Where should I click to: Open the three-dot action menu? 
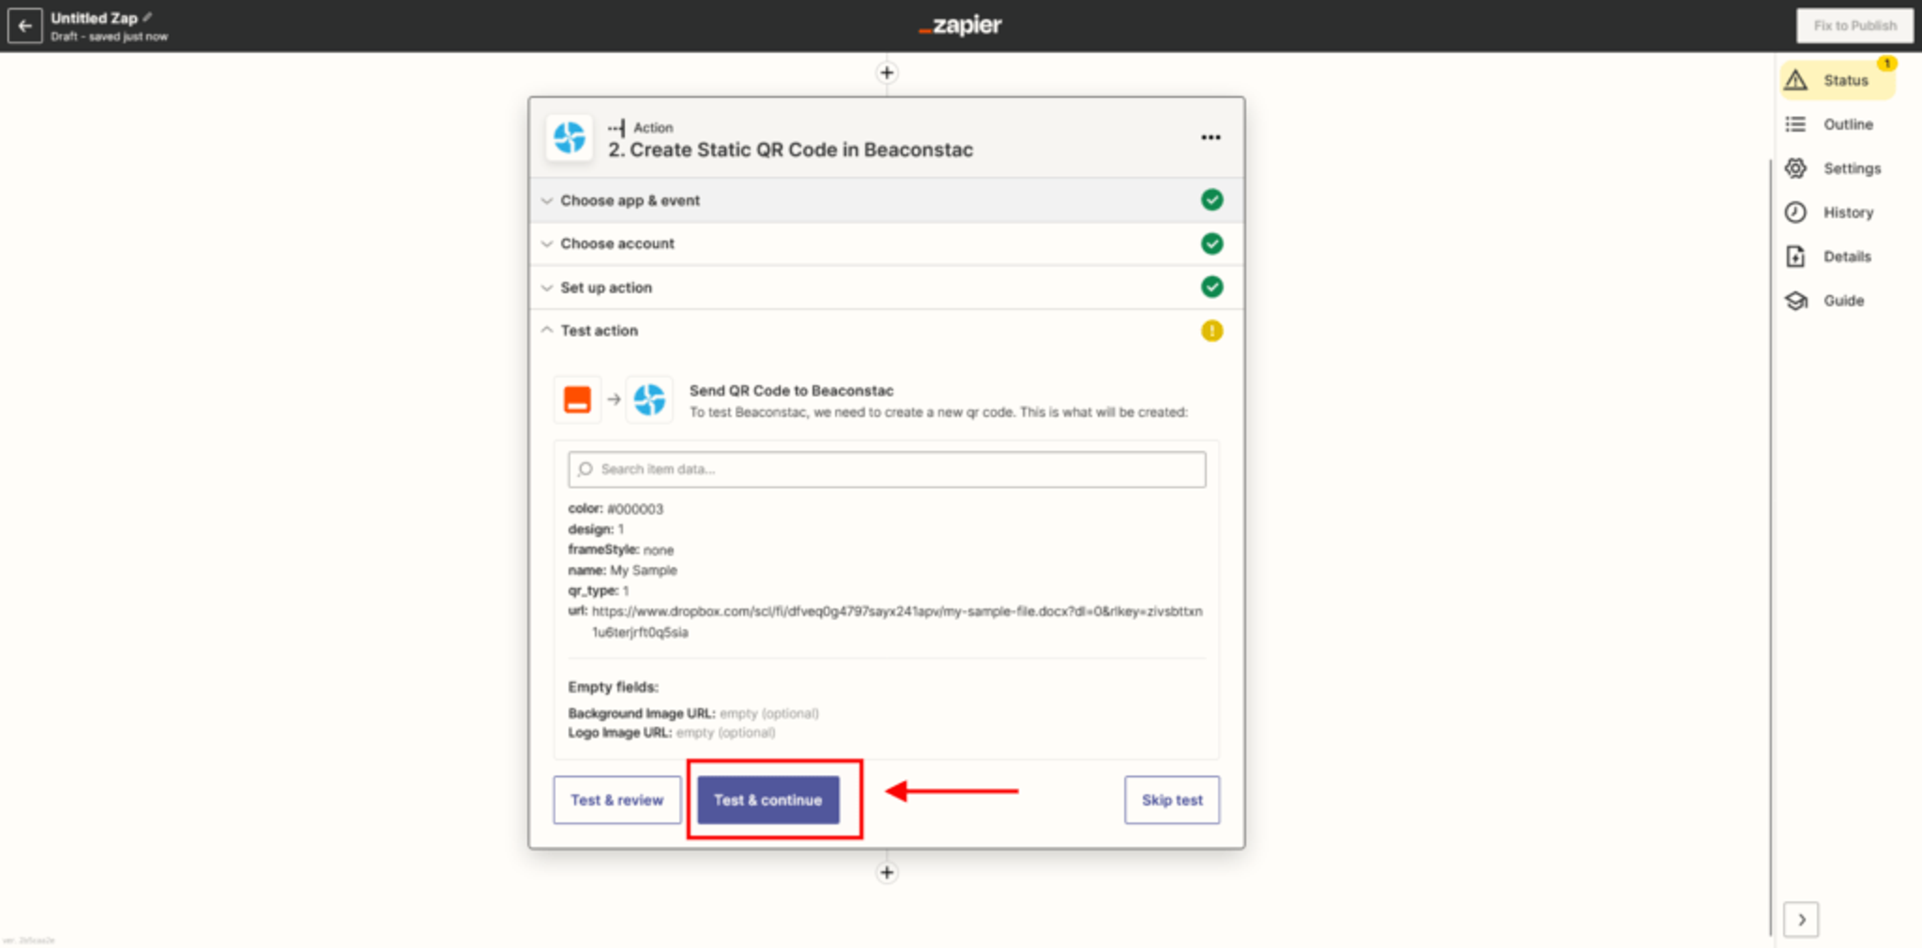(x=1210, y=137)
